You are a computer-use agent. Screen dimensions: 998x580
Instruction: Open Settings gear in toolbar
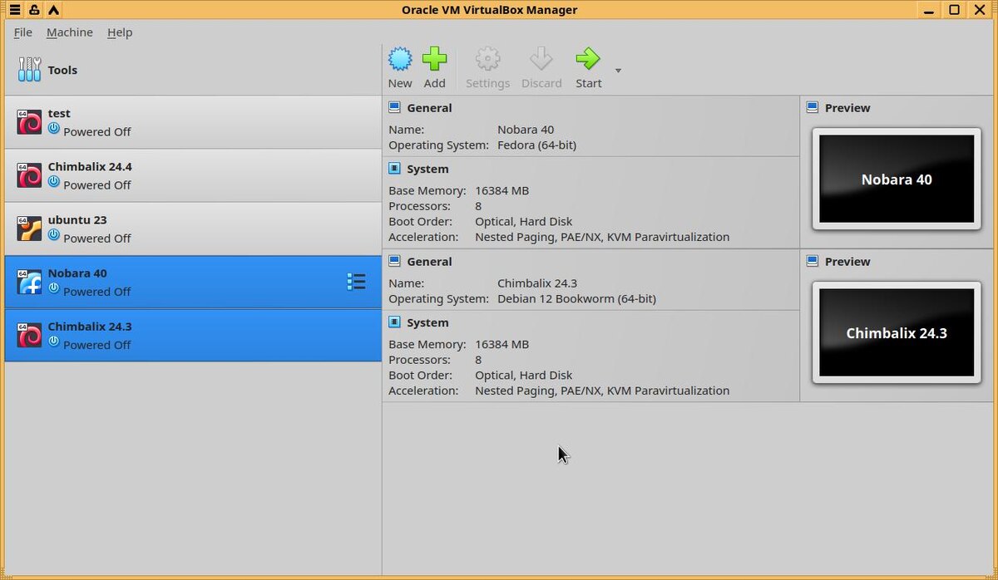[x=487, y=59]
